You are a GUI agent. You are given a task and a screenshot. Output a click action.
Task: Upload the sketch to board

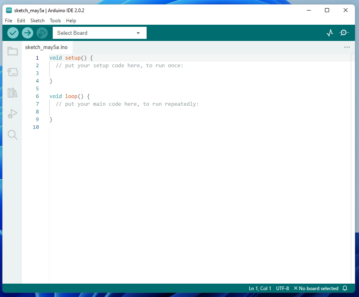27,33
